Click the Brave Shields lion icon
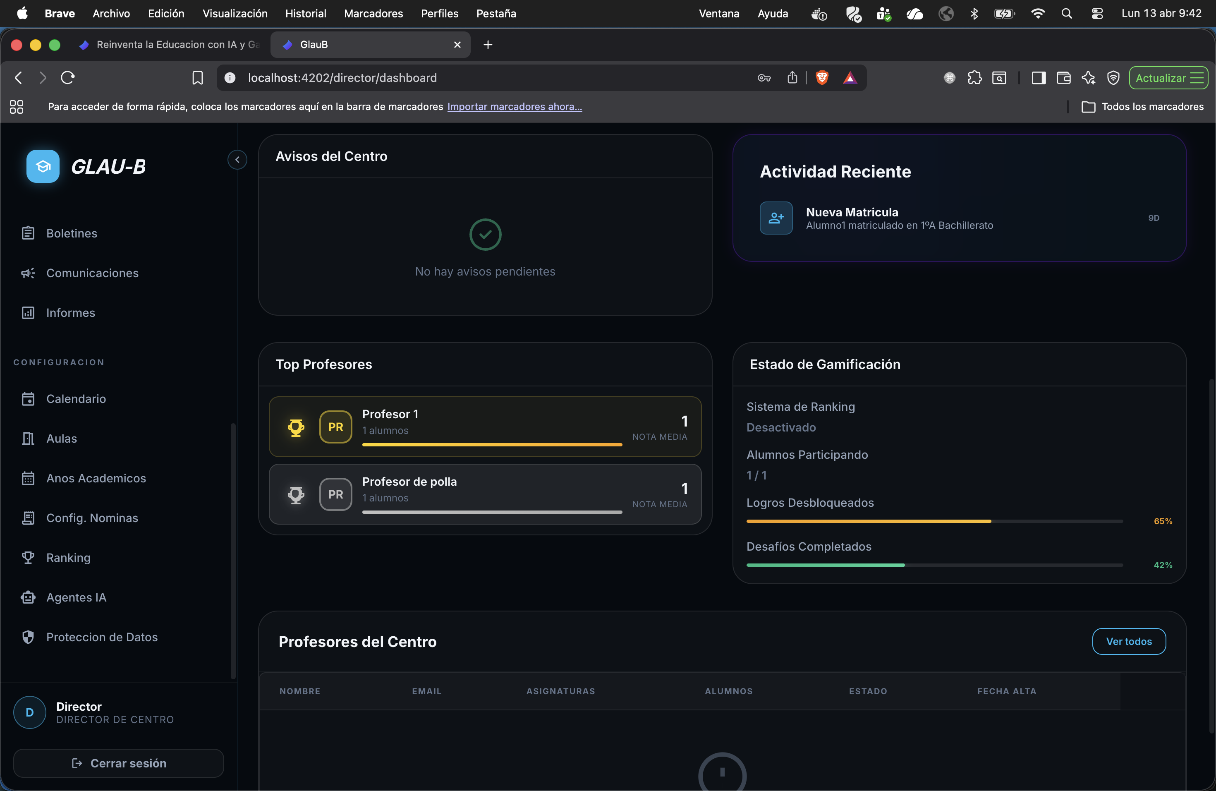The image size is (1216, 791). (821, 78)
